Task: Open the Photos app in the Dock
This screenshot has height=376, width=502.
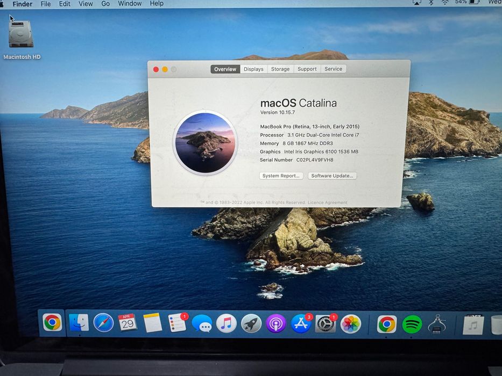Action: tap(351, 324)
